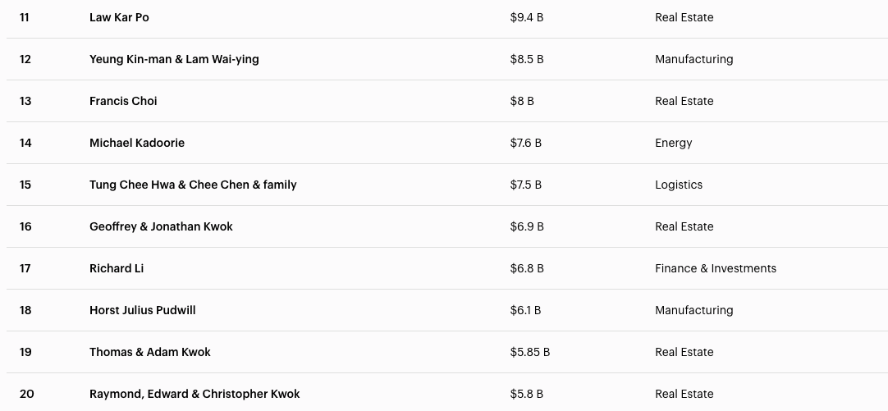This screenshot has height=411, width=888.
Task: Select Horst Julius Pudwill name
Action: click(142, 310)
